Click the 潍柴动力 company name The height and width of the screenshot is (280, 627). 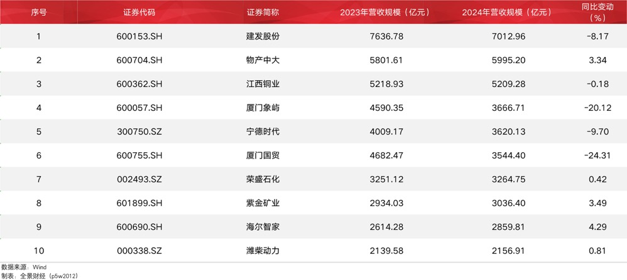[x=263, y=251]
